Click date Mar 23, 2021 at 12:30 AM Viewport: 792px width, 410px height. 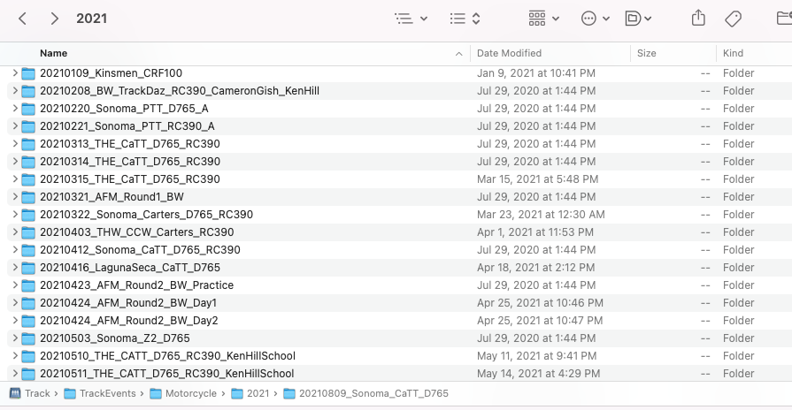(x=541, y=215)
